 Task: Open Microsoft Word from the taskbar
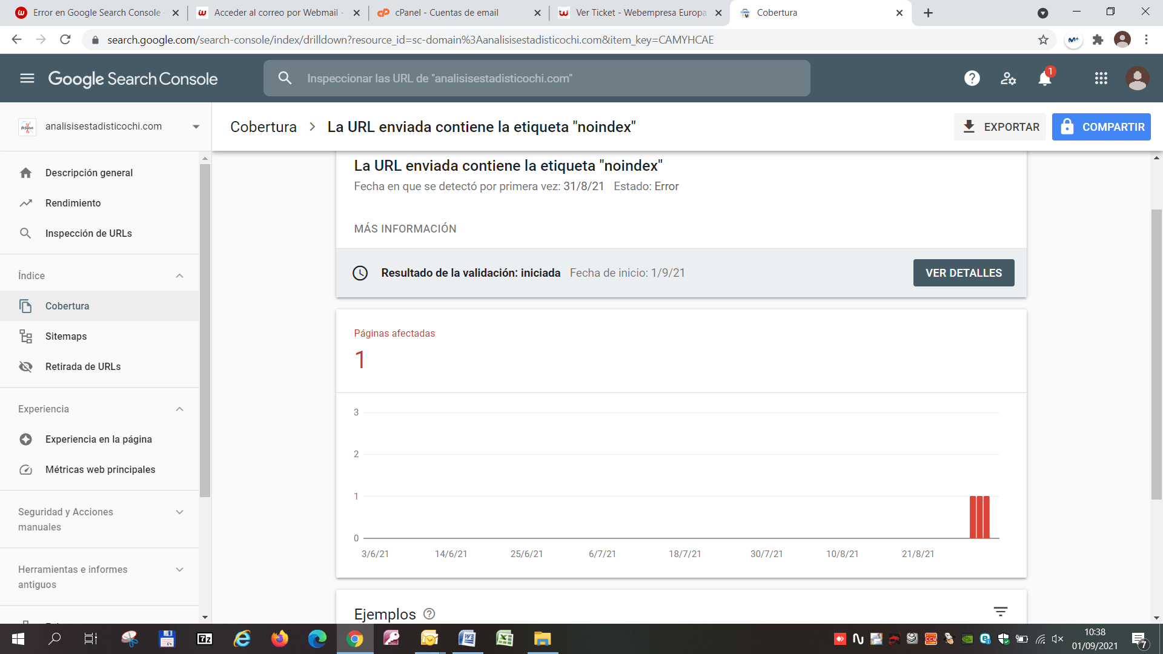467,639
